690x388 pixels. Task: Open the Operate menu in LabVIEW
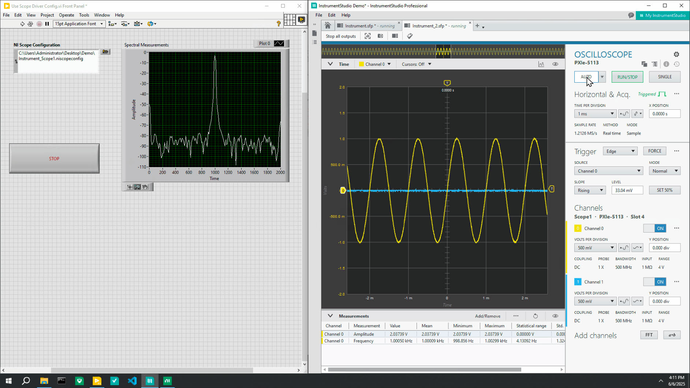[66, 15]
